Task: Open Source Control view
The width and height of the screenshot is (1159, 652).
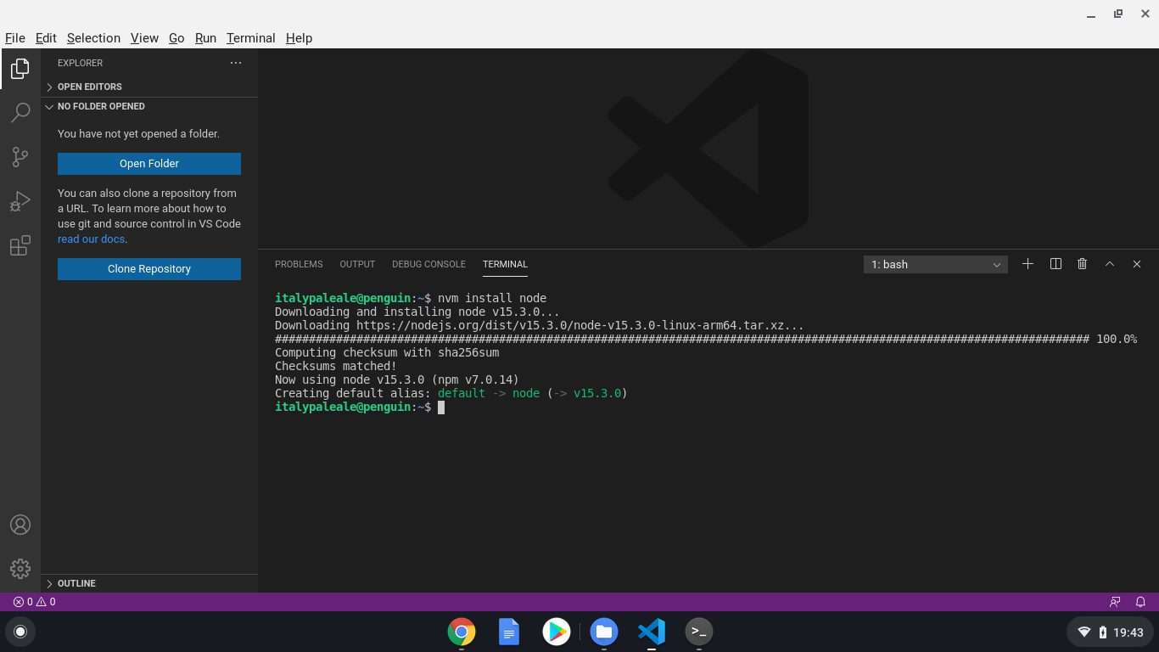Action: 20,157
